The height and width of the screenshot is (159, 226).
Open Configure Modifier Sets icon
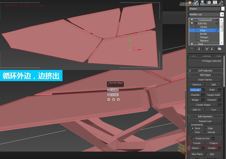[x=219, y=48]
